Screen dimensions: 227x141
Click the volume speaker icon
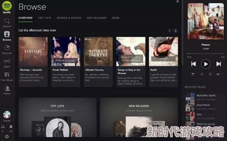coord(218,74)
